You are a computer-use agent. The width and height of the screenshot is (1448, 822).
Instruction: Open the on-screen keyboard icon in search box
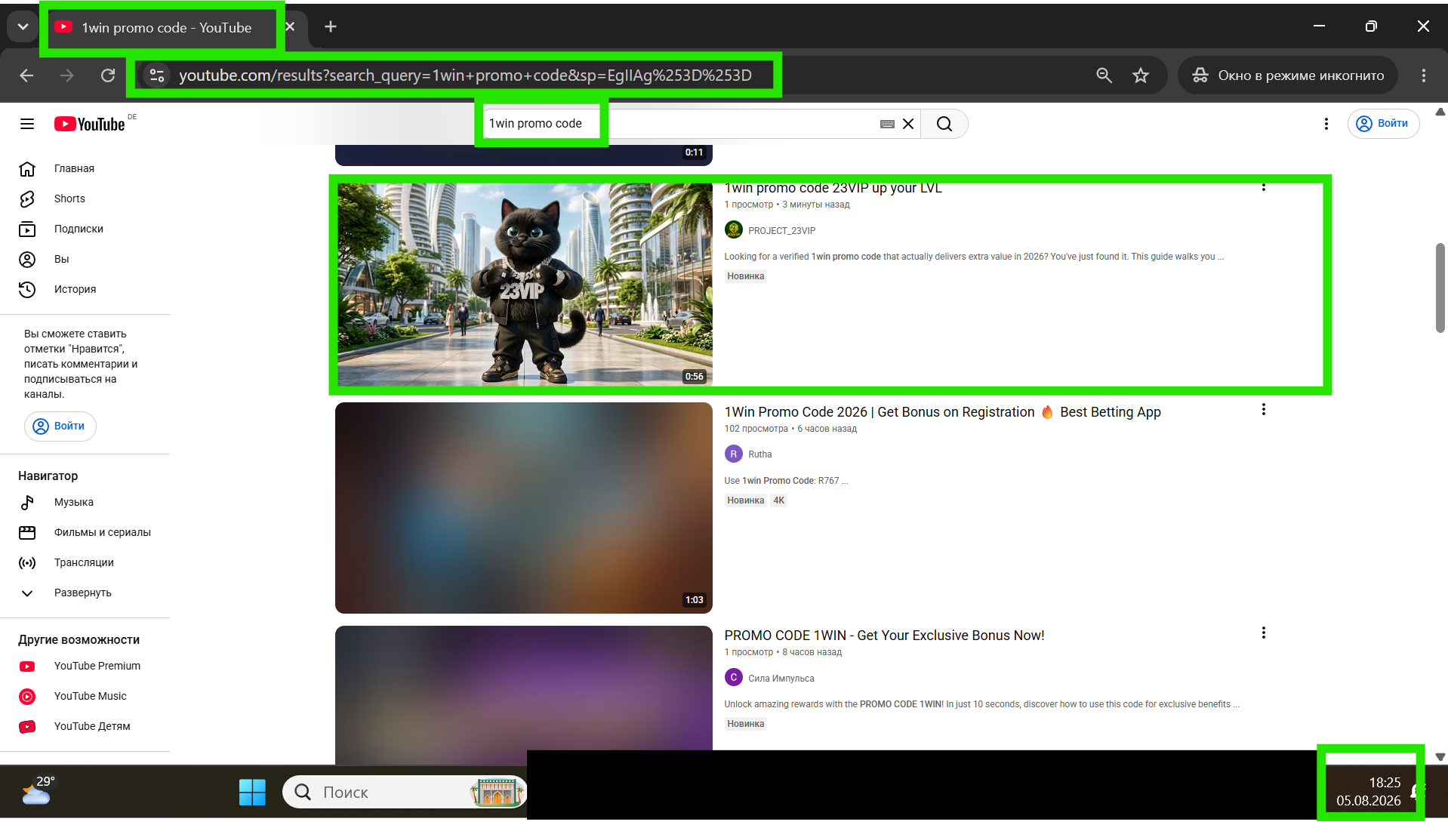(887, 124)
